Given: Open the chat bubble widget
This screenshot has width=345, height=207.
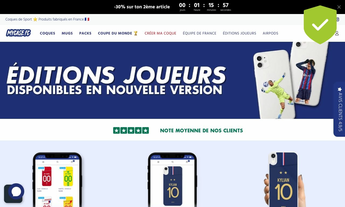Looking at the screenshot, I should point(16,191).
